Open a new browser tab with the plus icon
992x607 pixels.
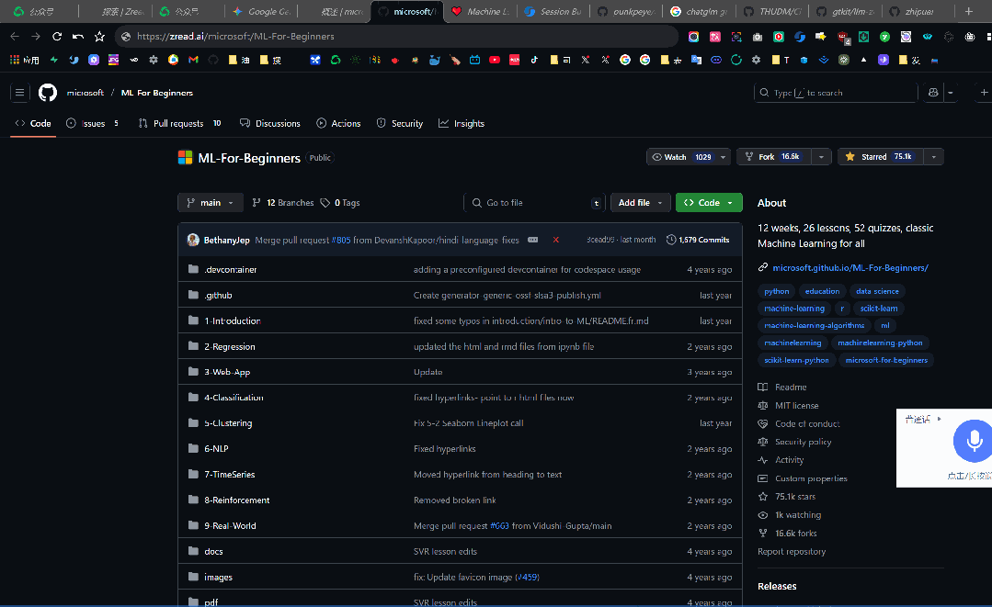tap(969, 11)
